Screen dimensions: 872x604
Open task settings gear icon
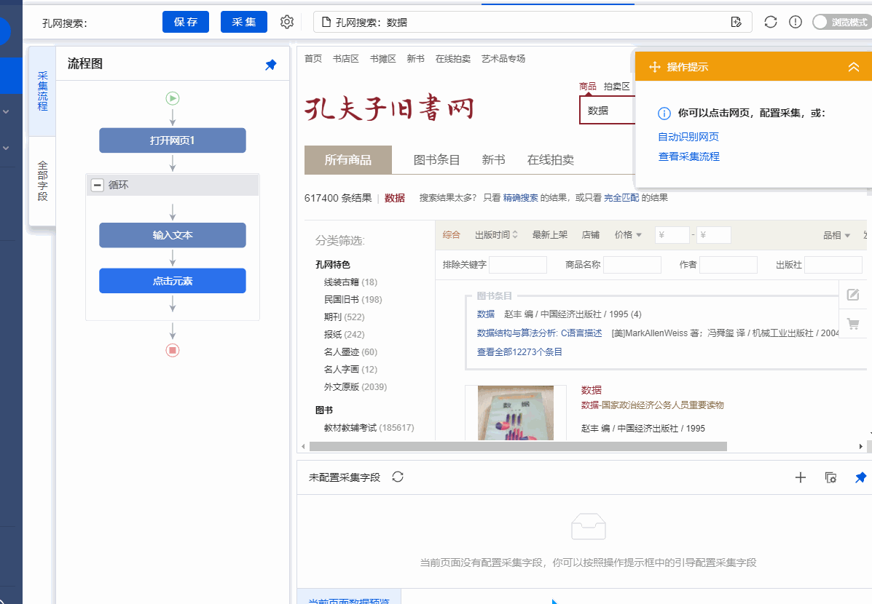[287, 23]
